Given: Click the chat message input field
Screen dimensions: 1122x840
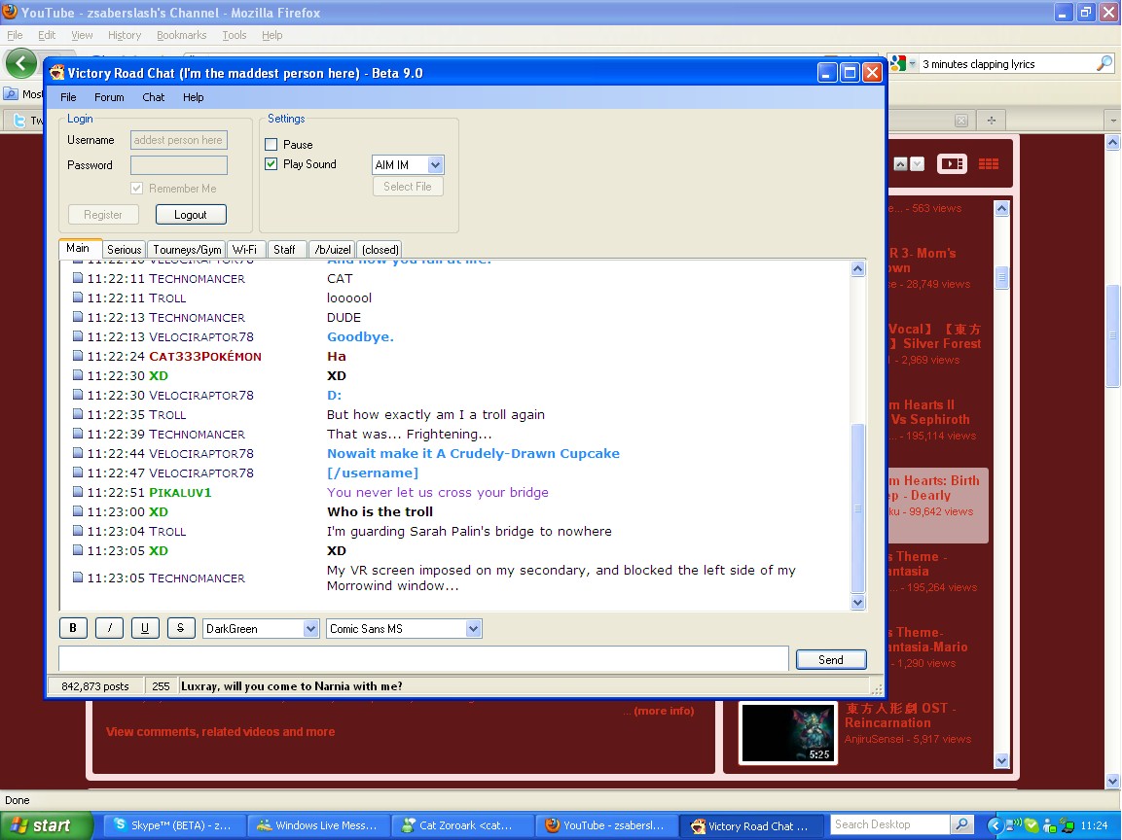Looking at the screenshot, I should tap(423, 659).
